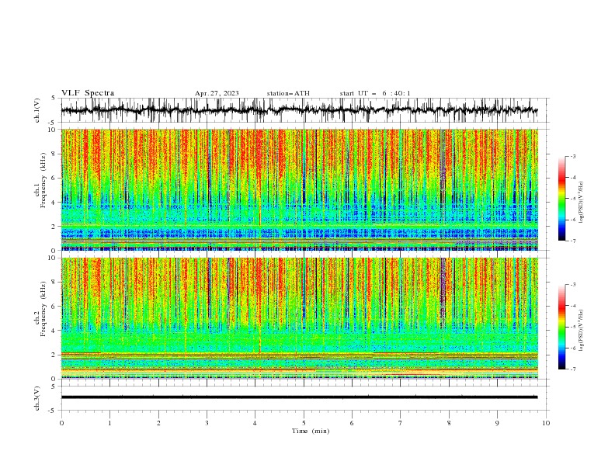
Task: Click the 'ch.1(V)' axis label
Action: pyautogui.click(x=37, y=110)
